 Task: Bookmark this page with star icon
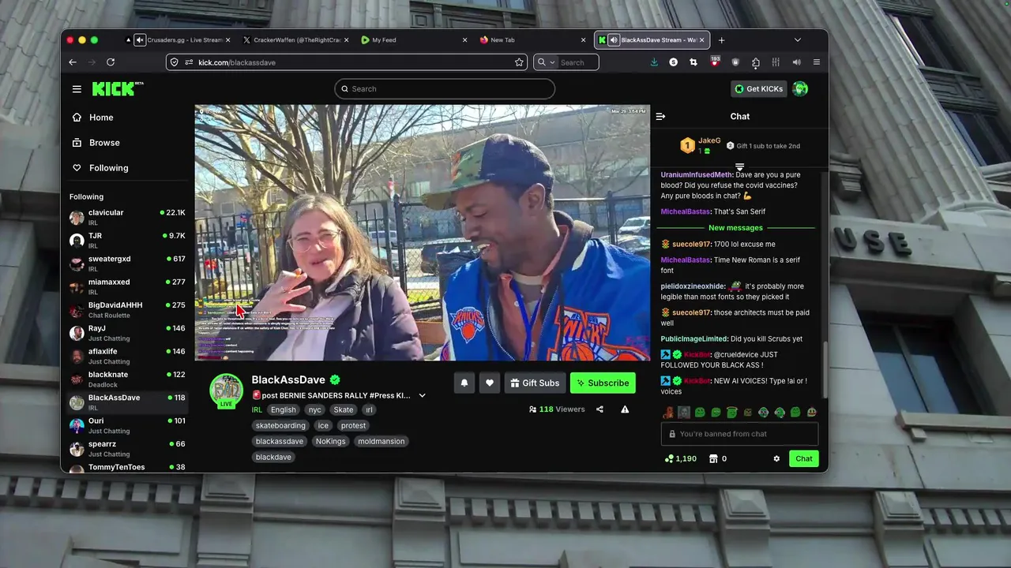pos(519,62)
